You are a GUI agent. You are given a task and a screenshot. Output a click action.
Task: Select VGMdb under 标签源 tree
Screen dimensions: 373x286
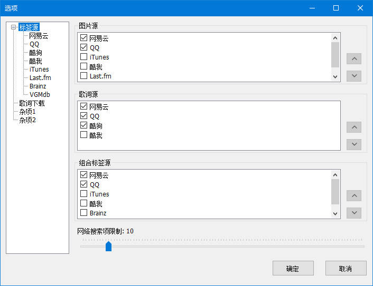pos(40,95)
